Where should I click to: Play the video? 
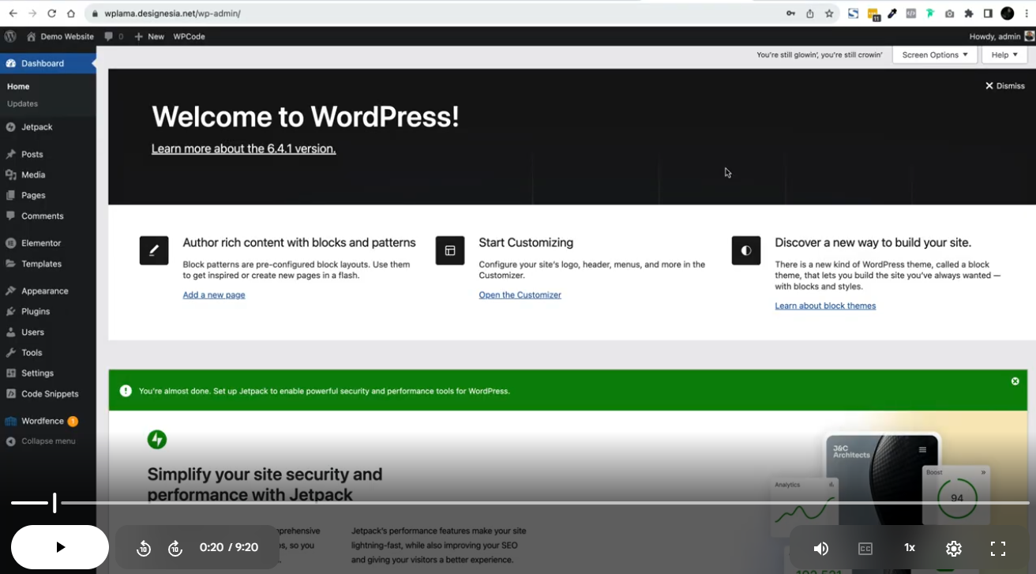pyautogui.click(x=60, y=547)
